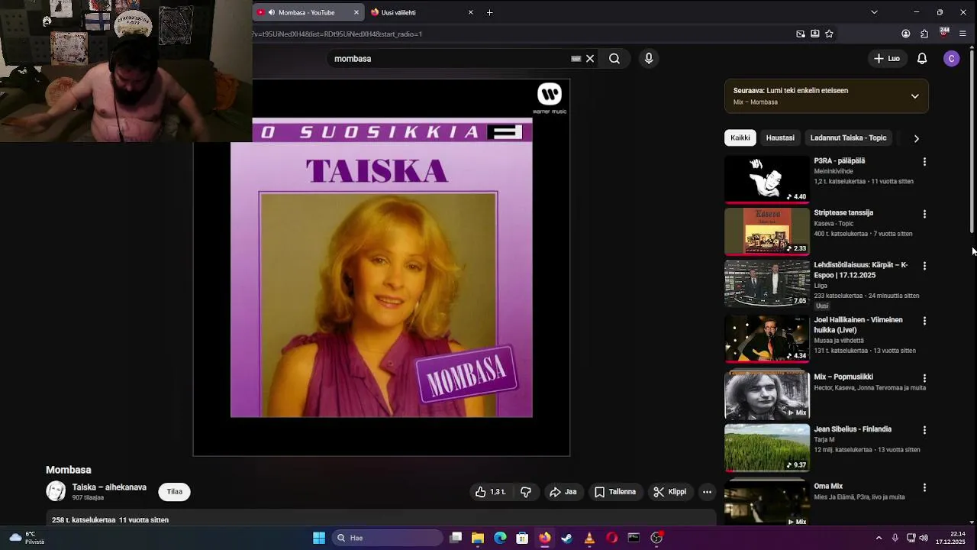Show hidden system tray icons chevron
This screenshot has height=550, width=977.
879,538
